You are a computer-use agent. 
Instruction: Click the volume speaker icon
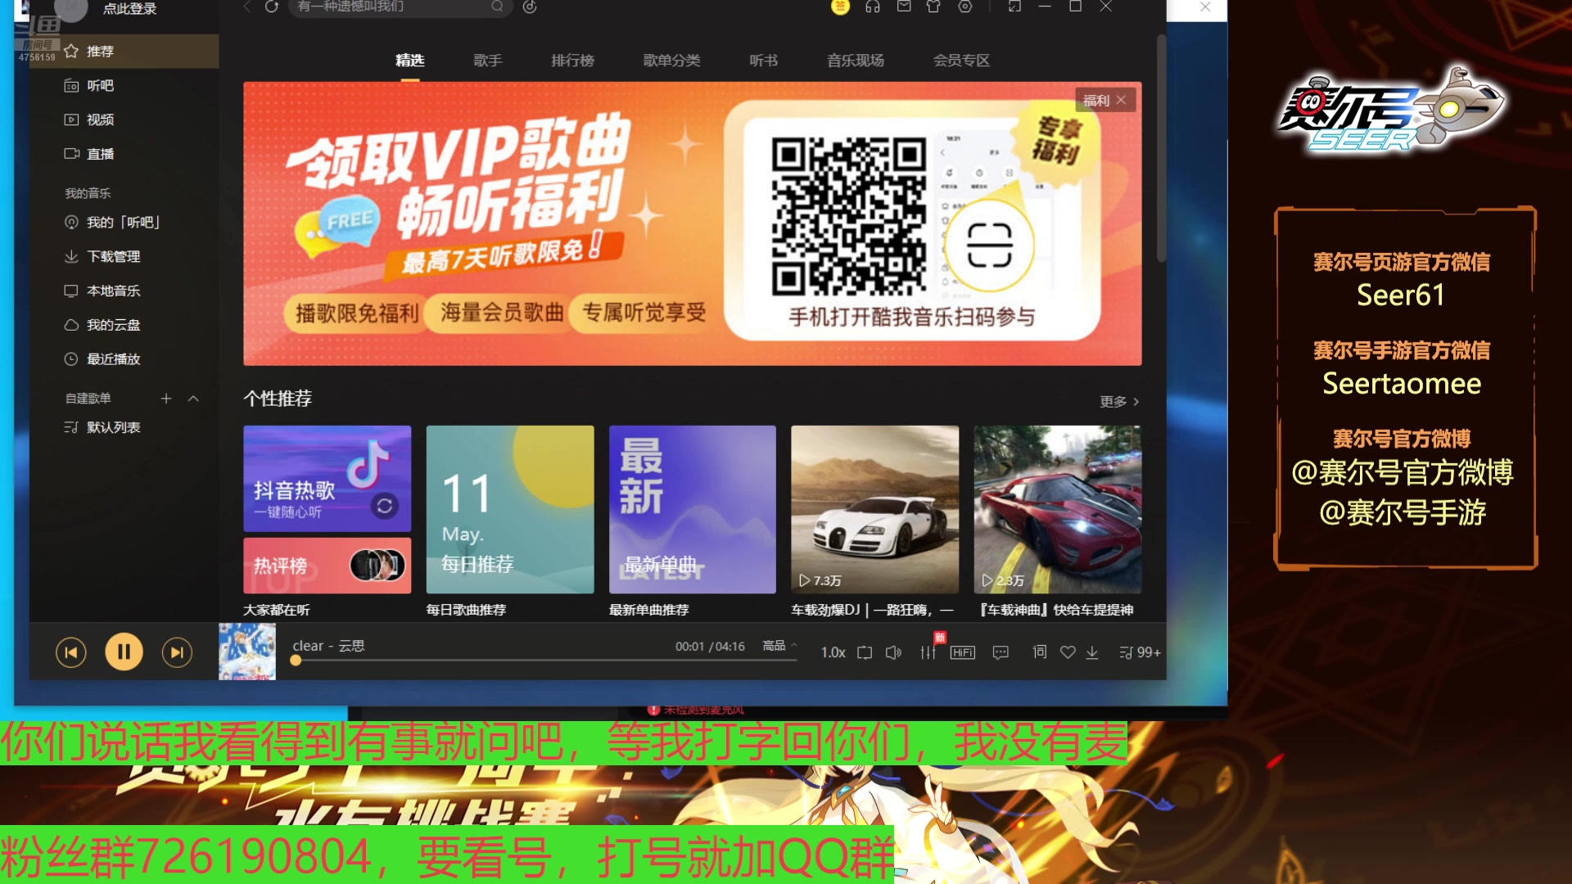pos(893,652)
